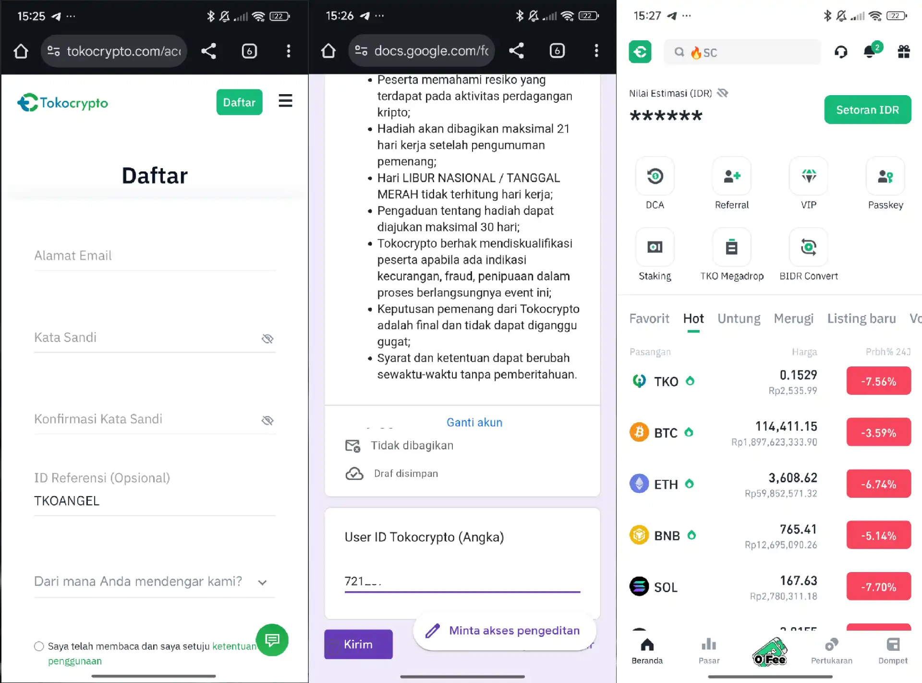Open three-dot menu in docs.google.com browser

point(596,51)
